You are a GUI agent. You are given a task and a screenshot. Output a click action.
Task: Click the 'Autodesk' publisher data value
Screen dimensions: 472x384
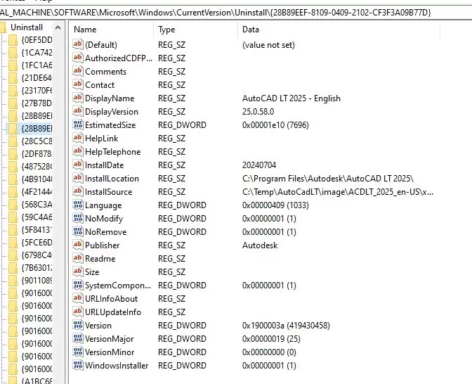coord(260,245)
